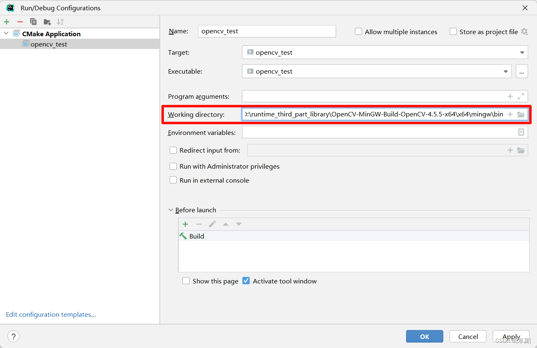Enable Run in external console
The height and width of the screenshot is (348, 537).
(x=173, y=180)
